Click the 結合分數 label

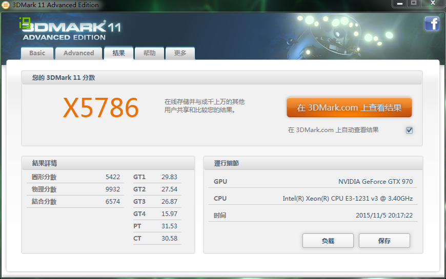(44, 201)
